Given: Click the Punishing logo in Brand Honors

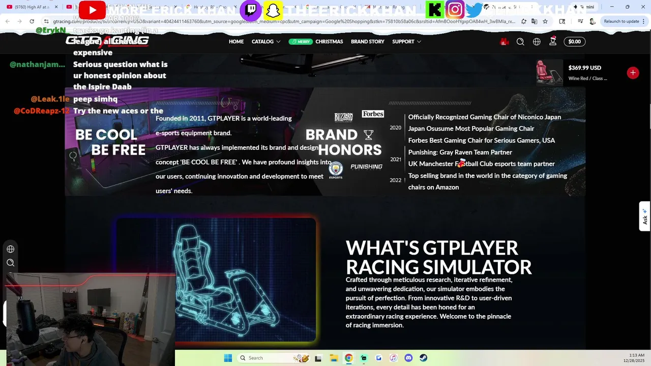Looking at the screenshot, I should click(x=366, y=167).
